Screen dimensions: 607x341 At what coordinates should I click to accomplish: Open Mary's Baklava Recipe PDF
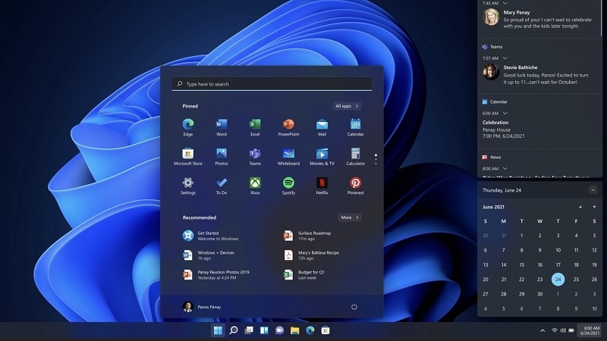311,255
